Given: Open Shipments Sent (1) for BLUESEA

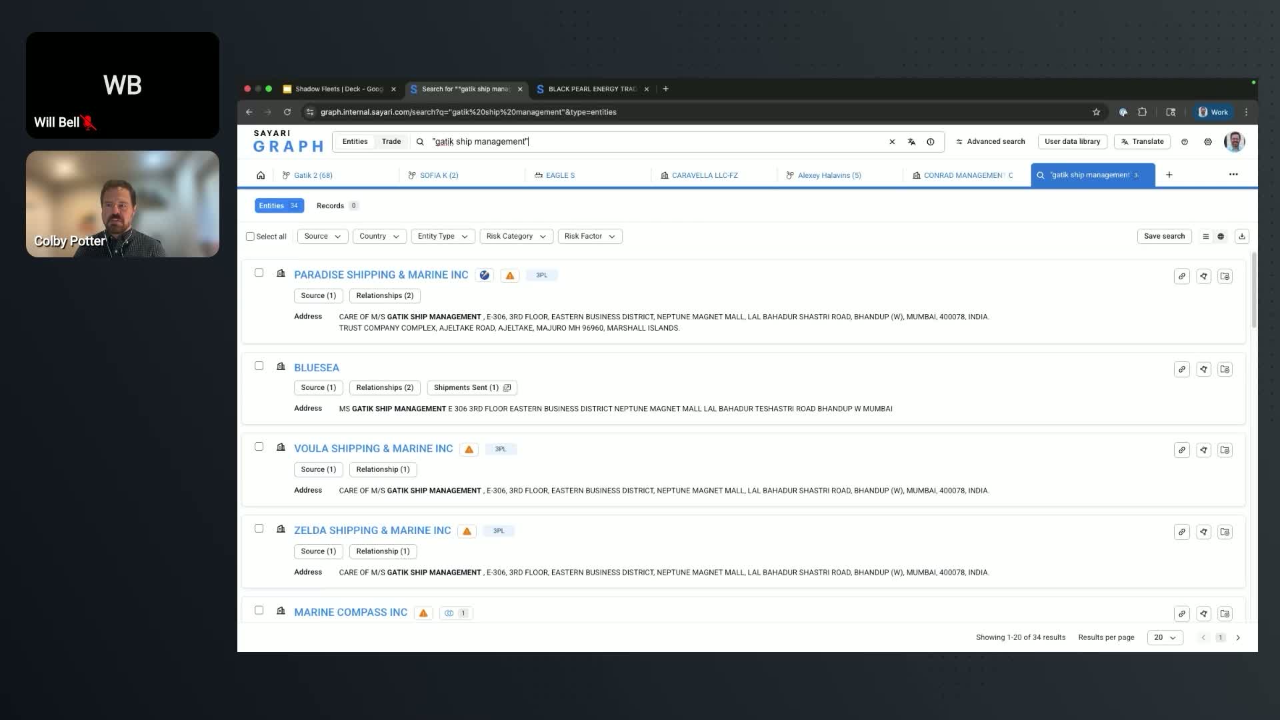Looking at the screenshot, I should tap(472, 388).
